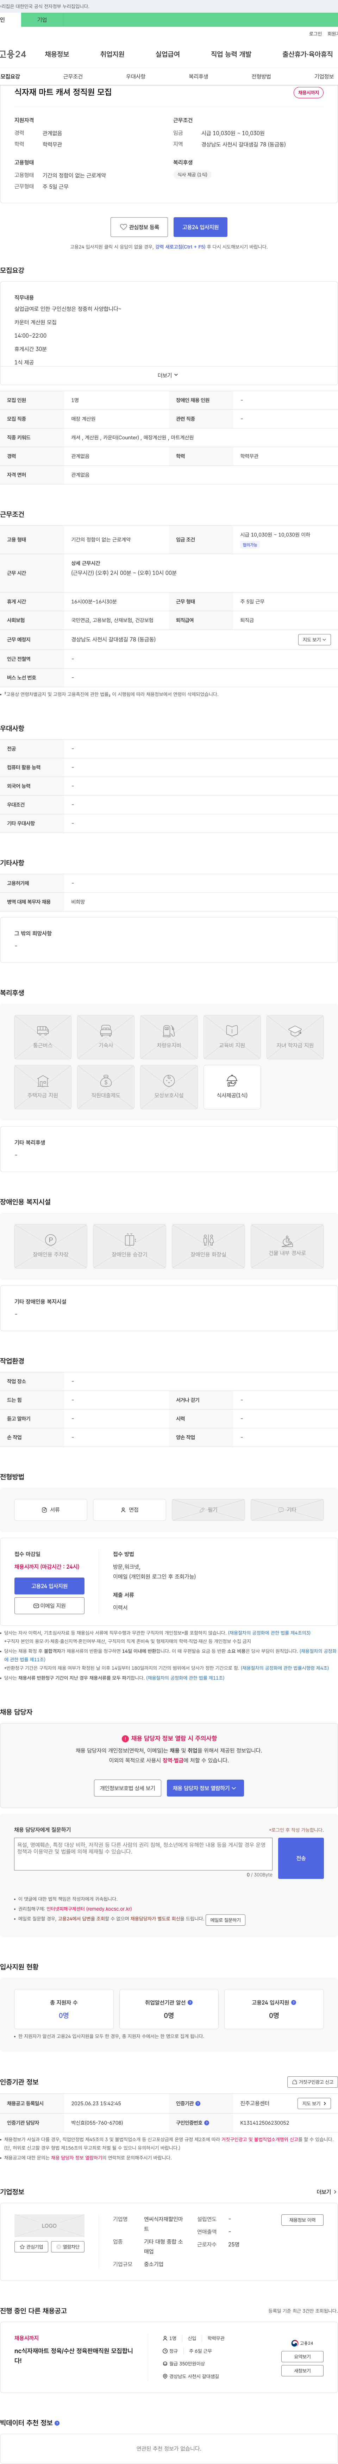Open the 채용정보 main menu
Image resolution: width=338 pixels, height=2464 pixels.
[x=56, y=55]
